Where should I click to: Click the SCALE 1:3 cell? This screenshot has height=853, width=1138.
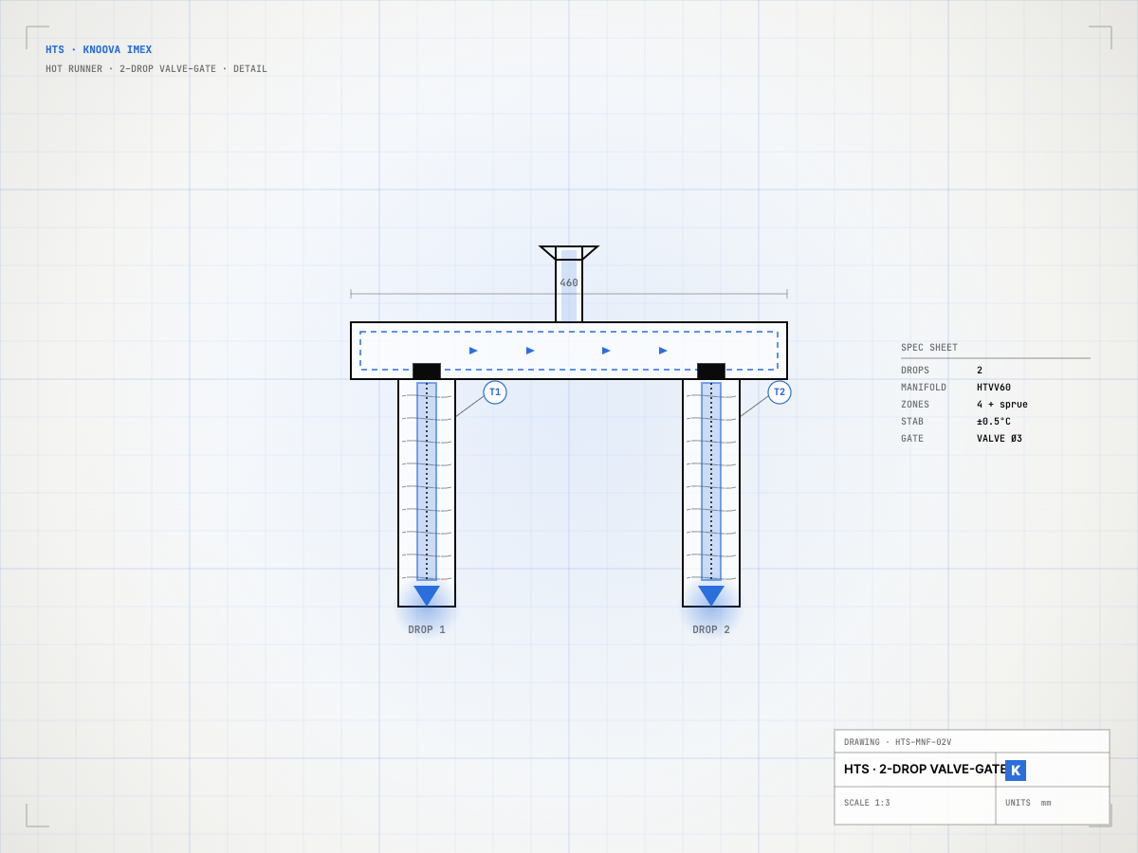[x=915, y=806]
